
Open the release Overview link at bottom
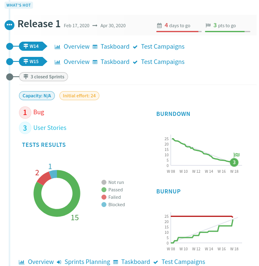pyautogui.click(x=41, y=262)
